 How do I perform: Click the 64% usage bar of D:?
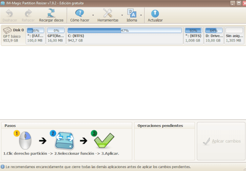tap(214, 30)
